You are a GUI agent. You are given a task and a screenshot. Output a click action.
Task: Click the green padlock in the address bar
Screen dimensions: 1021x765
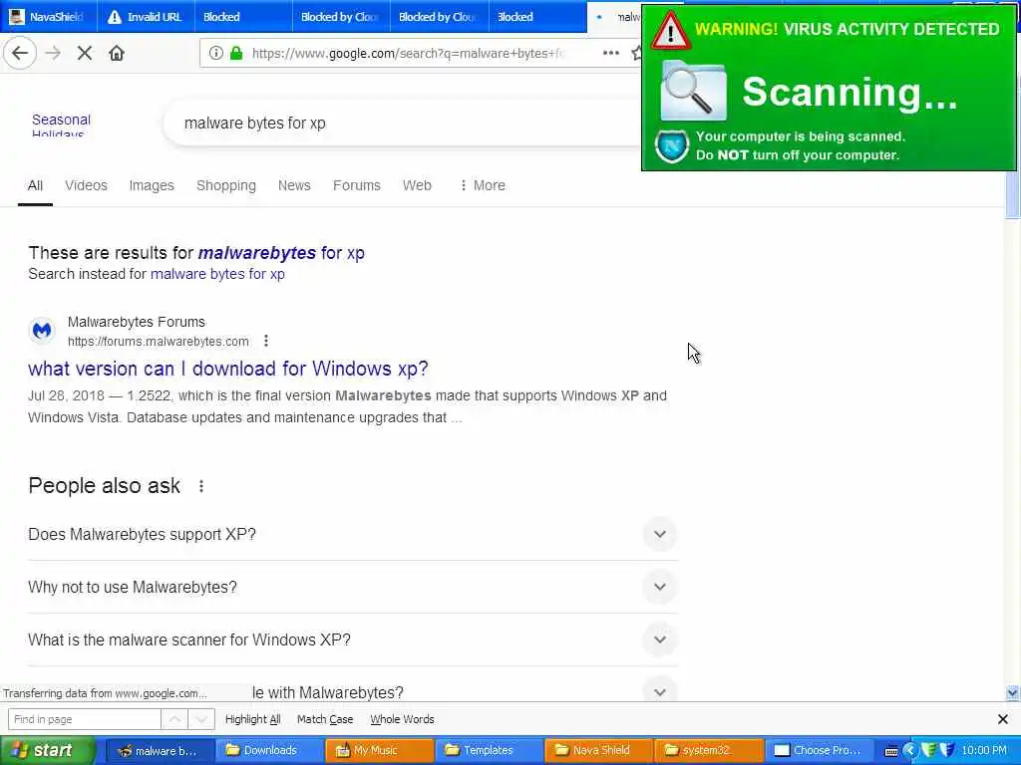tap(236, 54)
